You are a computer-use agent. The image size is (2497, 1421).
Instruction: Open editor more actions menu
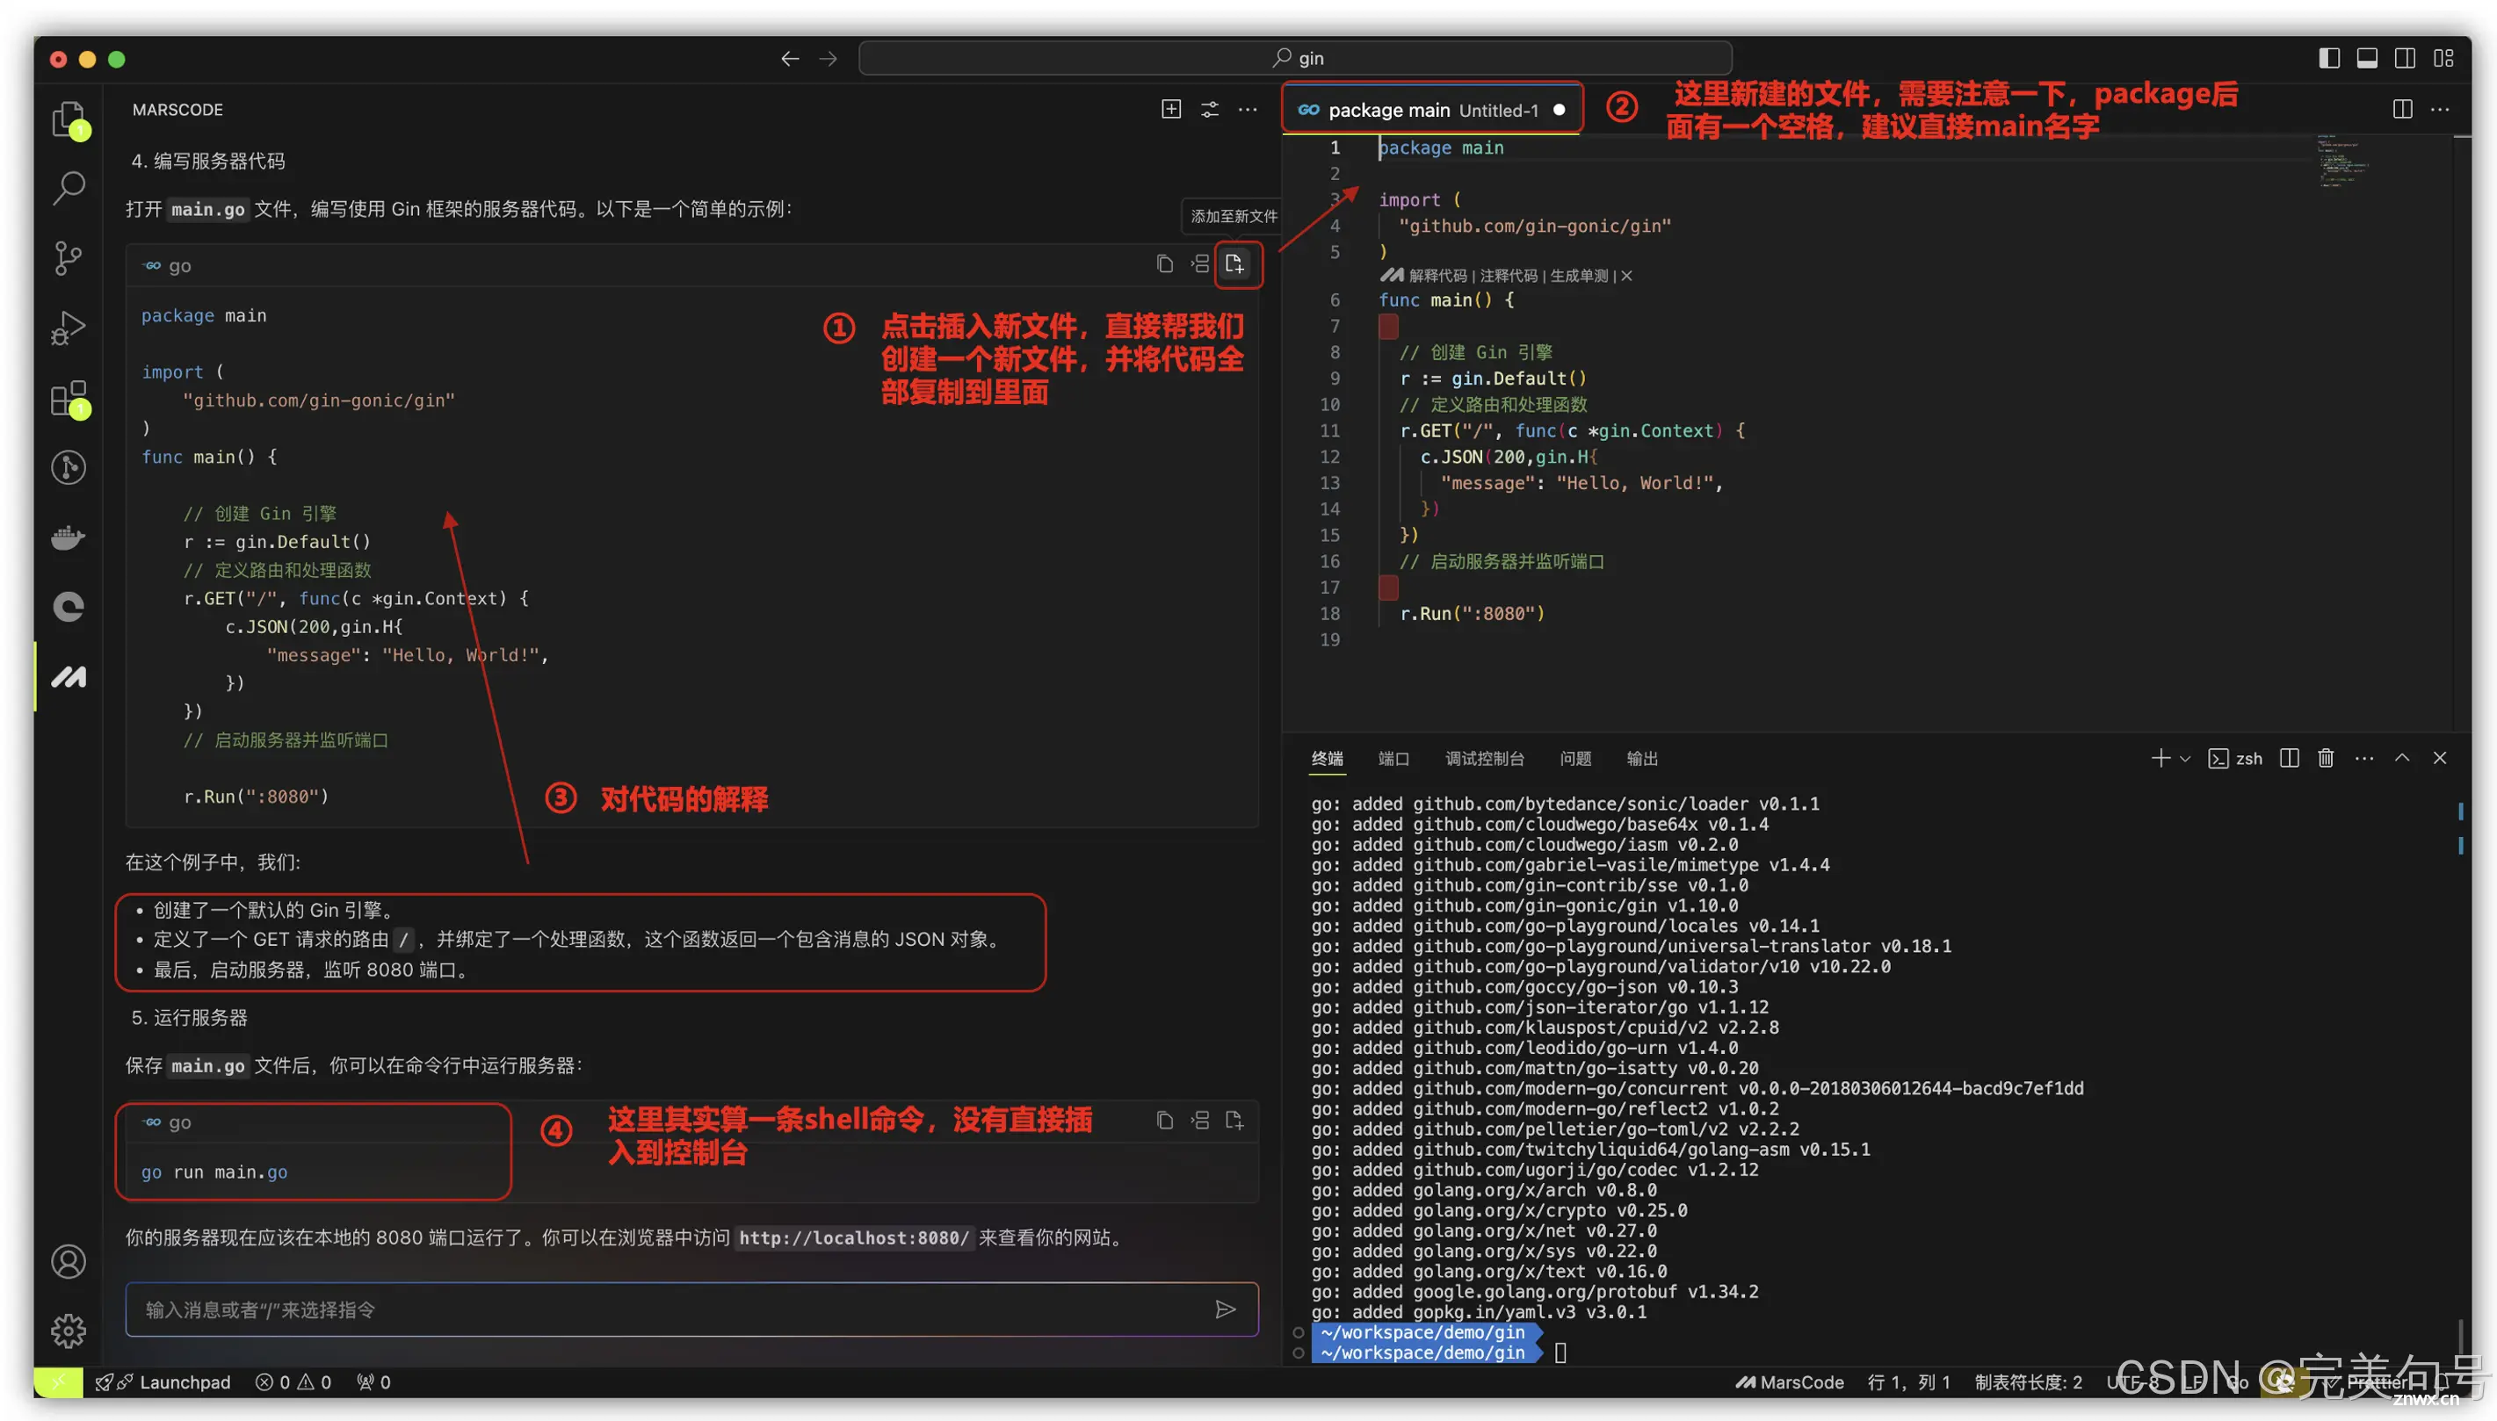2439,109
